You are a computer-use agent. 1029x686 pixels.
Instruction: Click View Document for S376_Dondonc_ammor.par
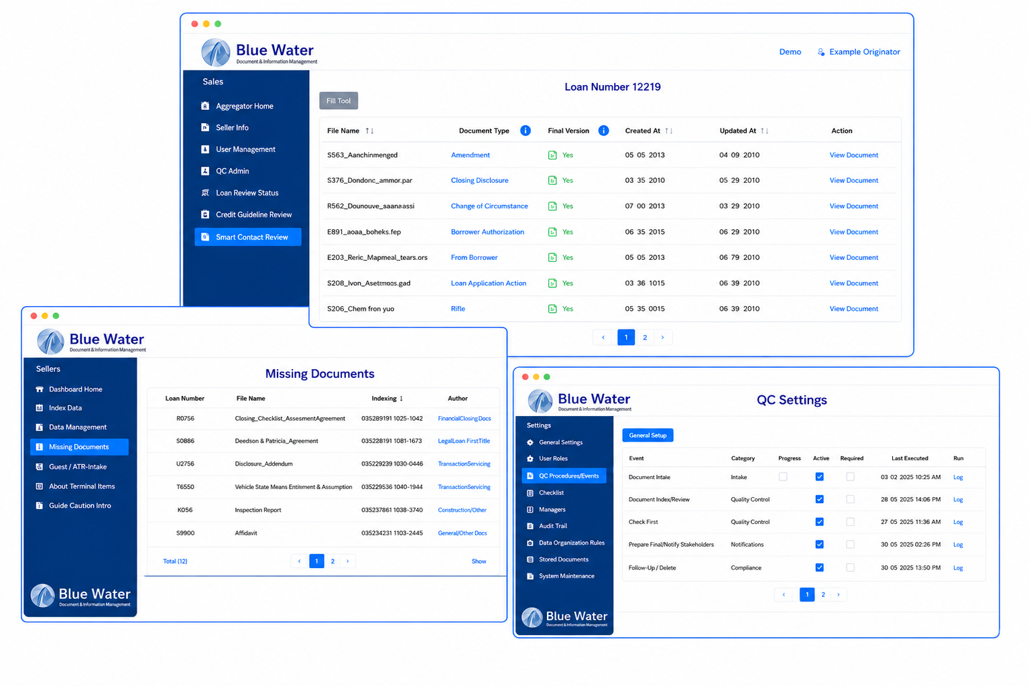click(853, 180)
